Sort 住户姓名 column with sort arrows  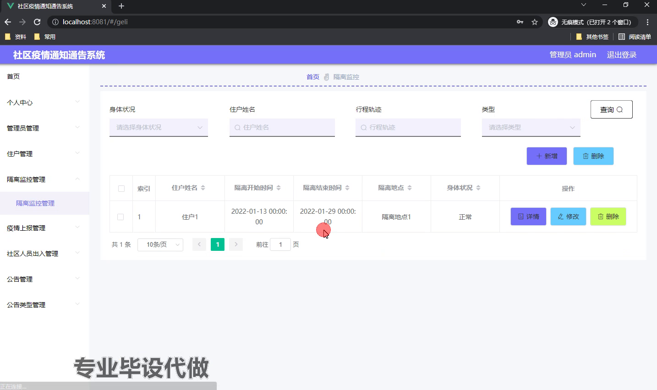(x=203, y=188)
